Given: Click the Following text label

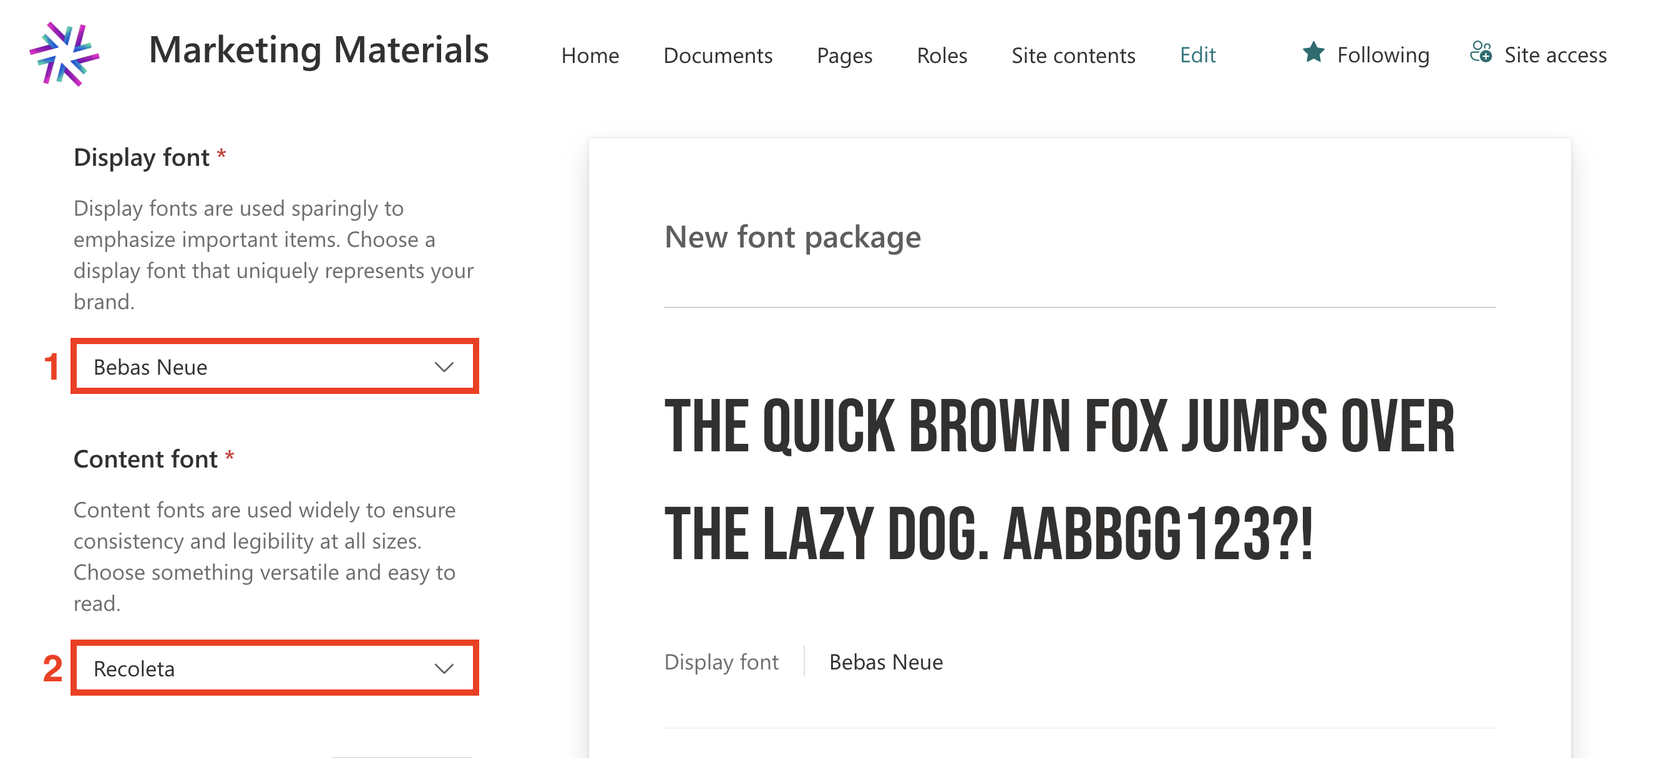Looking at the screenshot, I should coord(1383,55).
